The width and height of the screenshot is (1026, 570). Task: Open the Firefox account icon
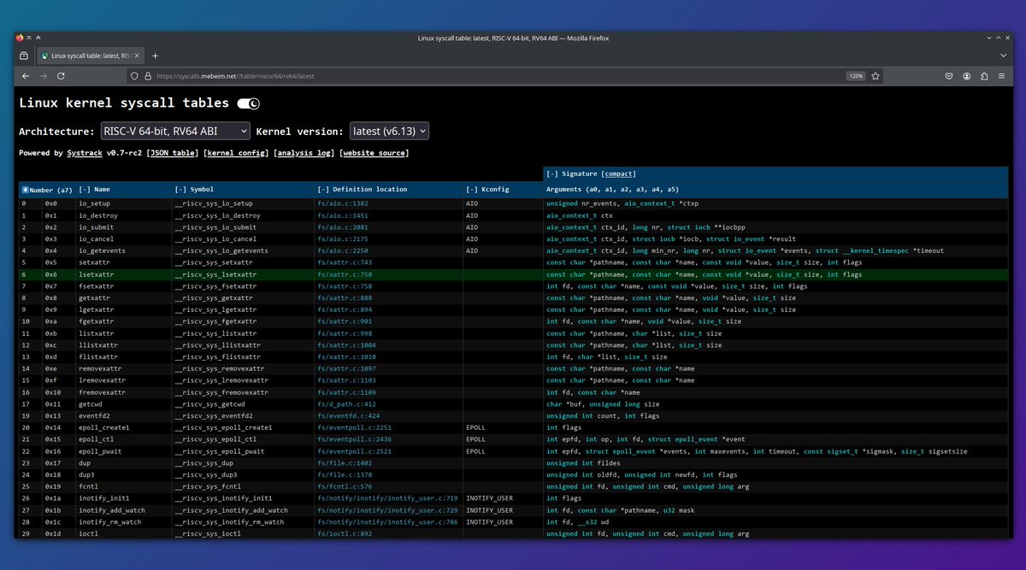tap(966, 76)
